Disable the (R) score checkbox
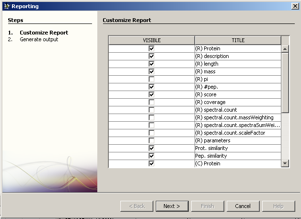301x219 pixels. [151, 94]
